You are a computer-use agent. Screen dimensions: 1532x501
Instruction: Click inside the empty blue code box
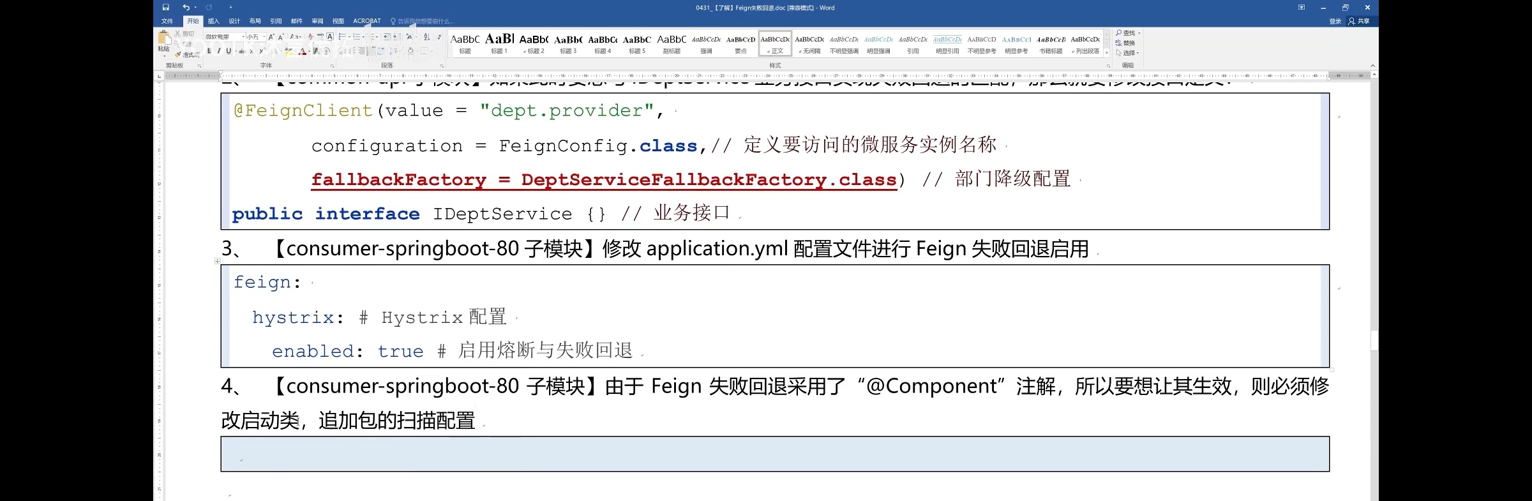click(775, 454)
